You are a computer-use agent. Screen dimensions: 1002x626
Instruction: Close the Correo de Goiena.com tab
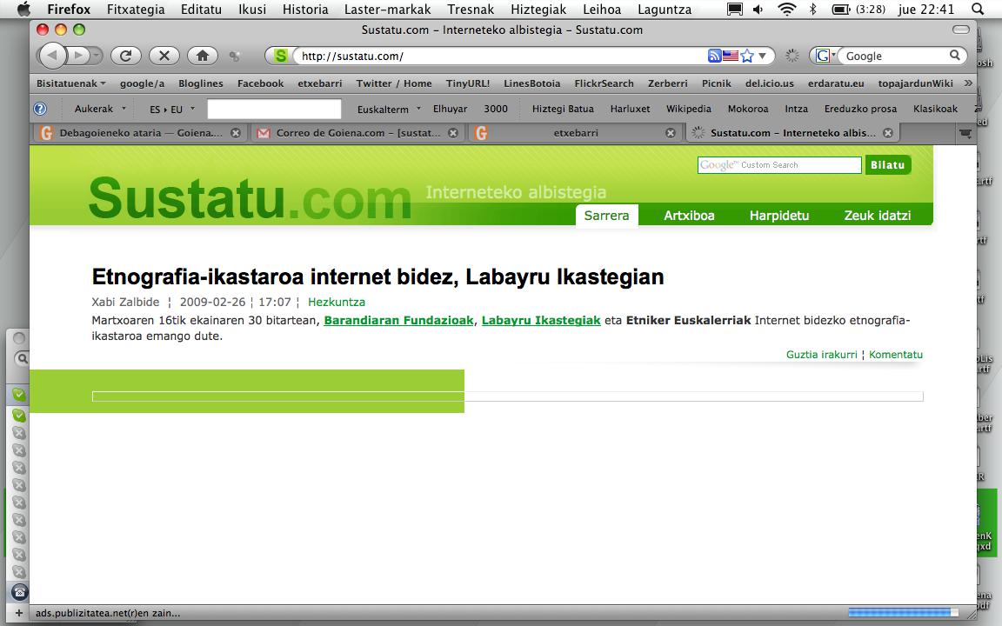tap(453, 133)
